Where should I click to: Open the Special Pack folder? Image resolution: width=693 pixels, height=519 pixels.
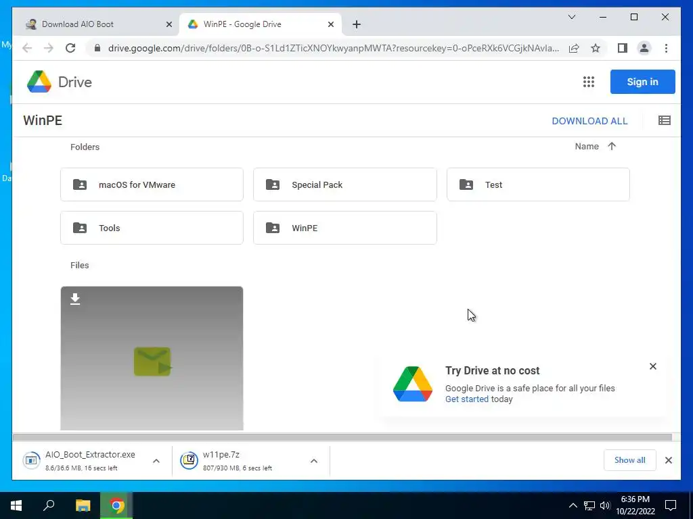(344, 184)
